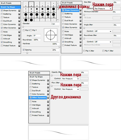
Task: Click the Minimum Diameter 0% field
Action: [x=116, y=12]
